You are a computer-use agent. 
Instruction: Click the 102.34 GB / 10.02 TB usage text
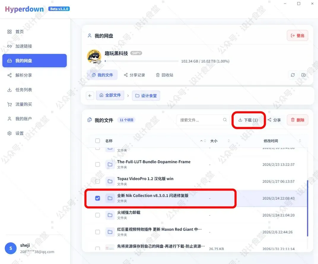(x=205, y=61)
